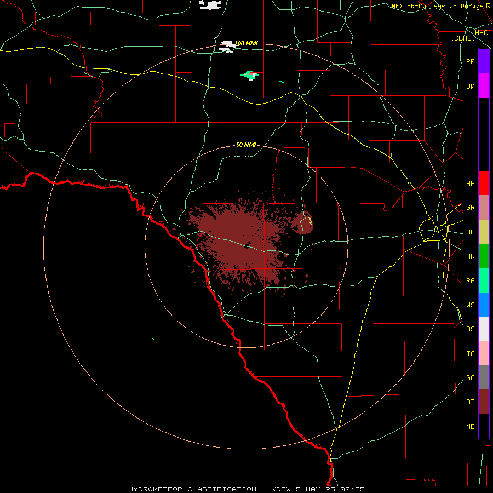Click the 50 NMI range ring label
This screenshot has width=493, height=493.
(246, 145)
